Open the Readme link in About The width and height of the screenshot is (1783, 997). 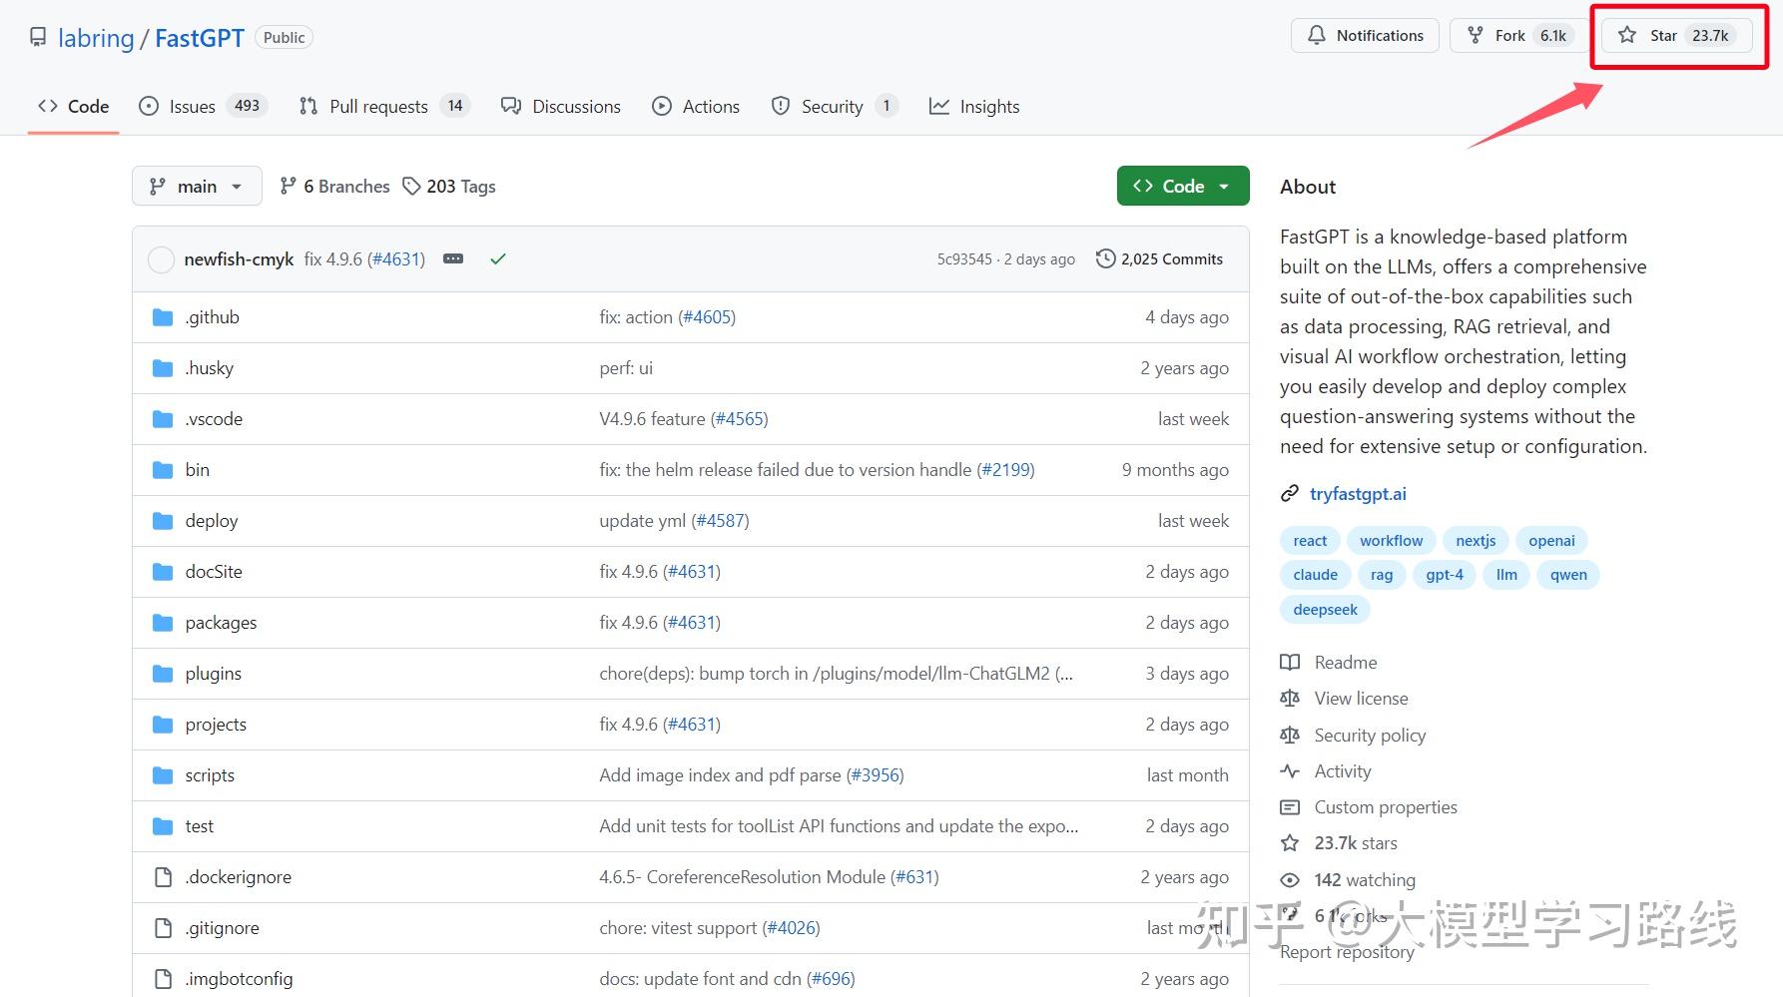click(1345, 663)
